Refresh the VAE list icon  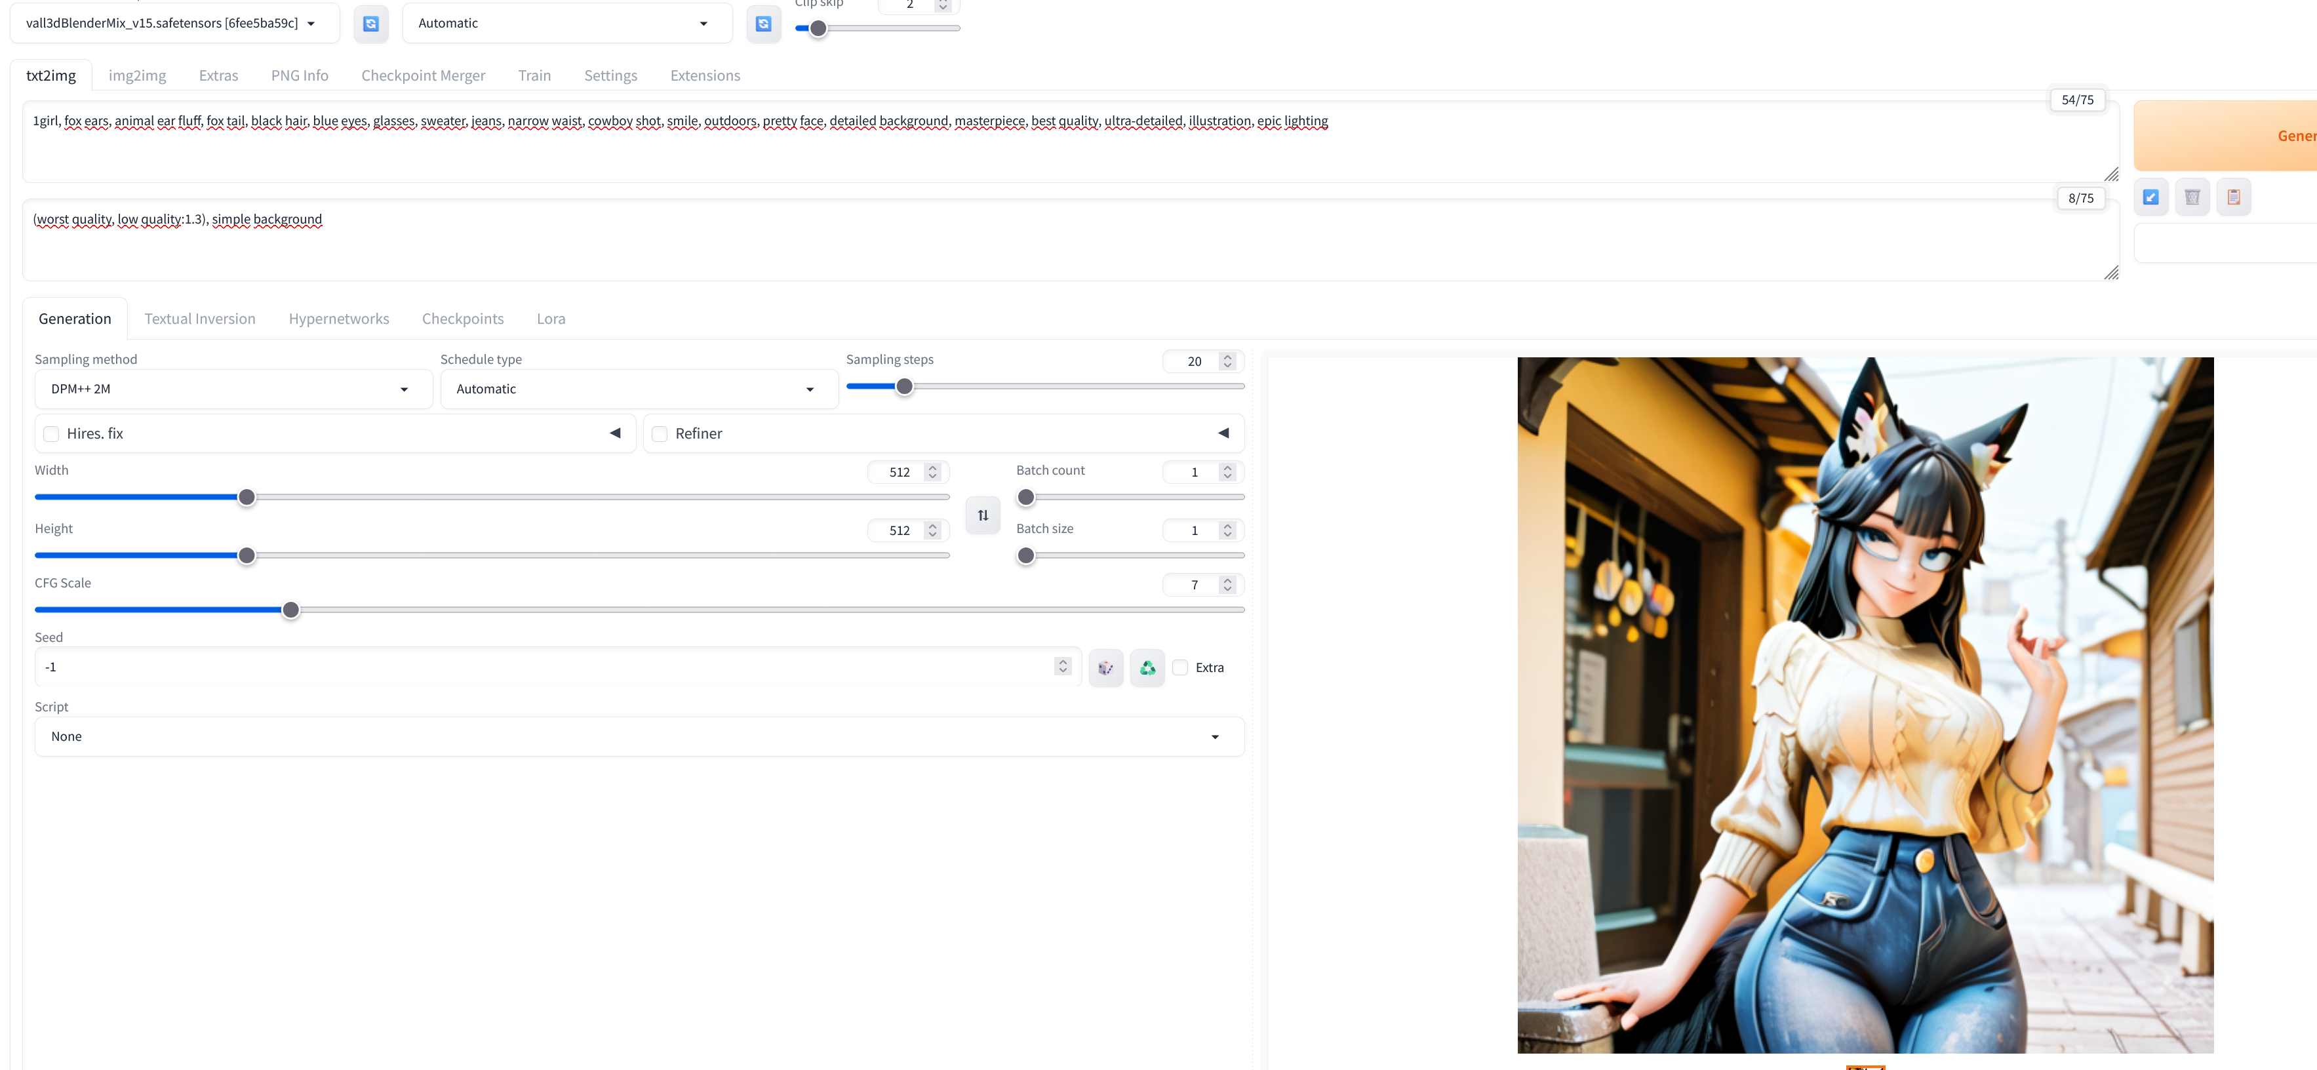click(x=764, y=24)
